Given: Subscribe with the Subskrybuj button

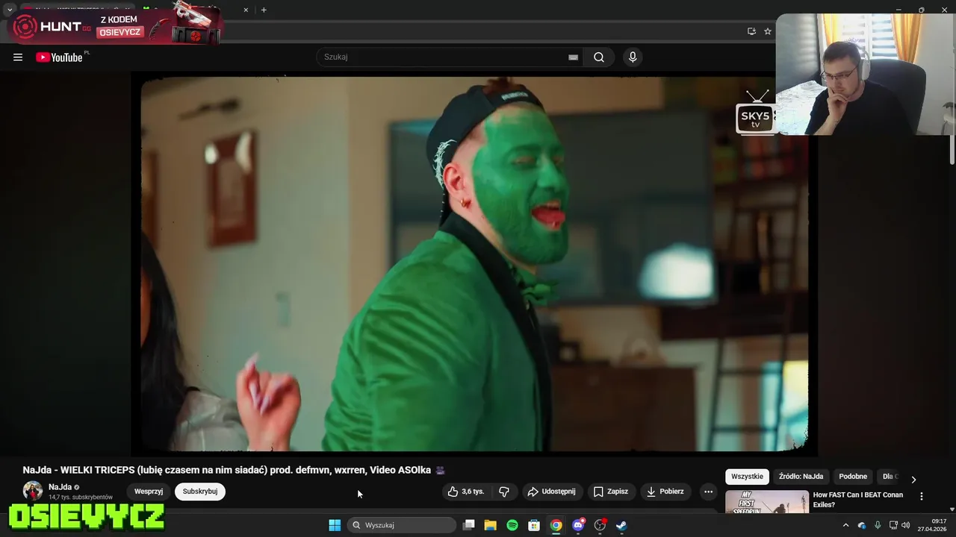Looking at the screenshot, I should tap(200, 492).
